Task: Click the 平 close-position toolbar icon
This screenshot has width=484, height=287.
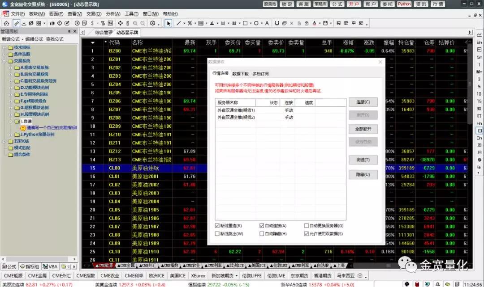Action: coord(354,23)
